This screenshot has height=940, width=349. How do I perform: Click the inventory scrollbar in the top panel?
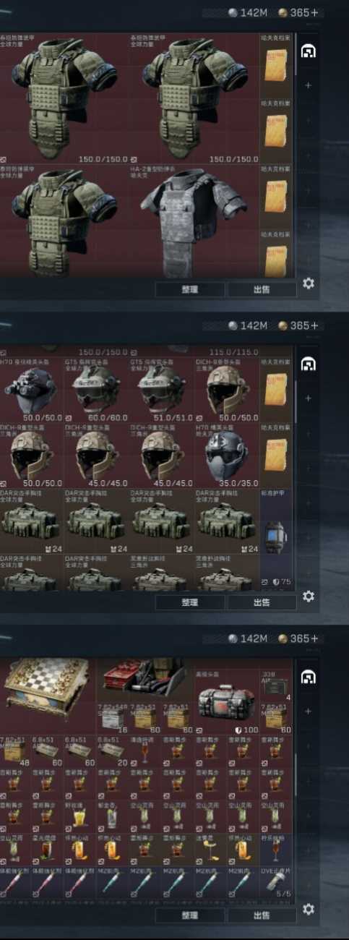point(295,54)
